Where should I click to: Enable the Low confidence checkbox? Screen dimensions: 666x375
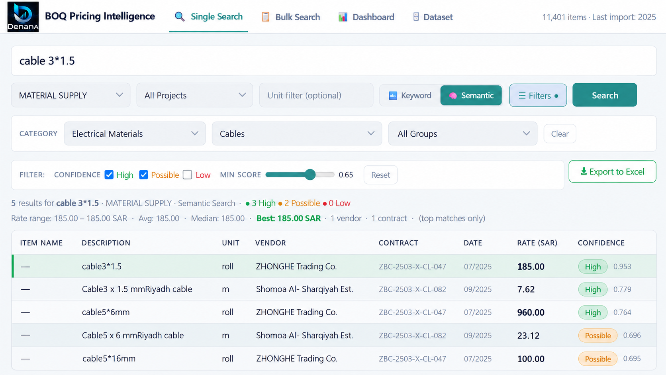(x=187, y=175)
